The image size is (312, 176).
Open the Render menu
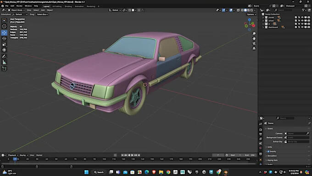point(19,6)
